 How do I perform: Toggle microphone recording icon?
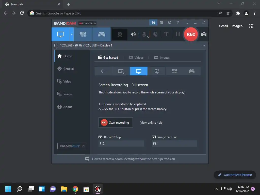144,34
